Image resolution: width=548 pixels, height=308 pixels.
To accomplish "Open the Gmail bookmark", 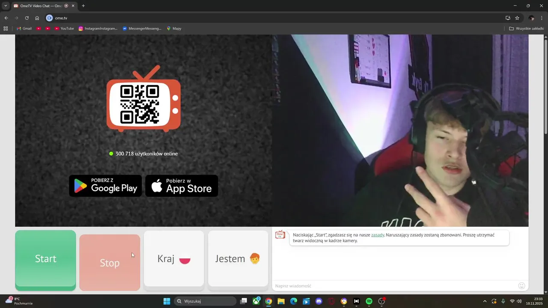I will pyautogui.click(x=24, y=29).
